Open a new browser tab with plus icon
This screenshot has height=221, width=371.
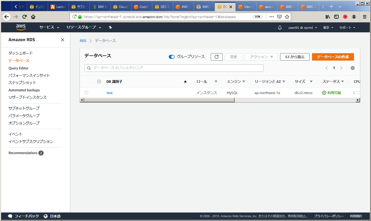click(331, 7)
